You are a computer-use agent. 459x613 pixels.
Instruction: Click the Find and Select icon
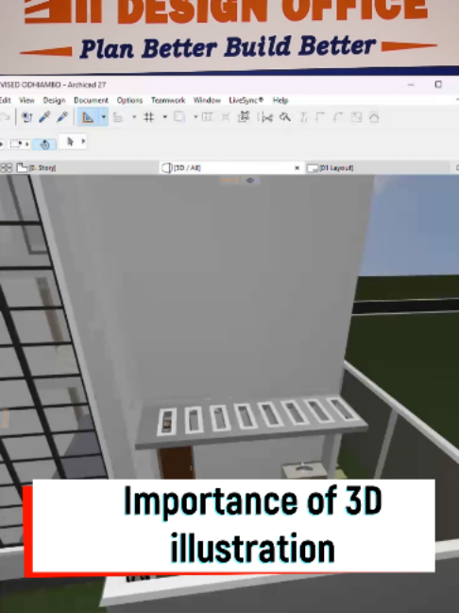click(285, 117)
